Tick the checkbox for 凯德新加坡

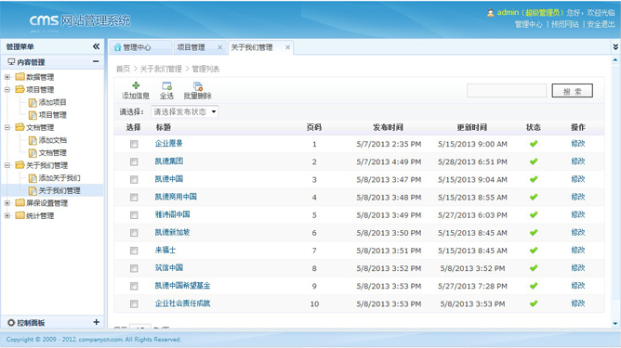pos(134,233)
